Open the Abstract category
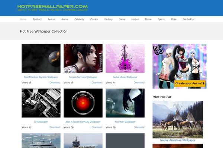The image size is (223, 148). pyautogui.click(x=37, y=19)
